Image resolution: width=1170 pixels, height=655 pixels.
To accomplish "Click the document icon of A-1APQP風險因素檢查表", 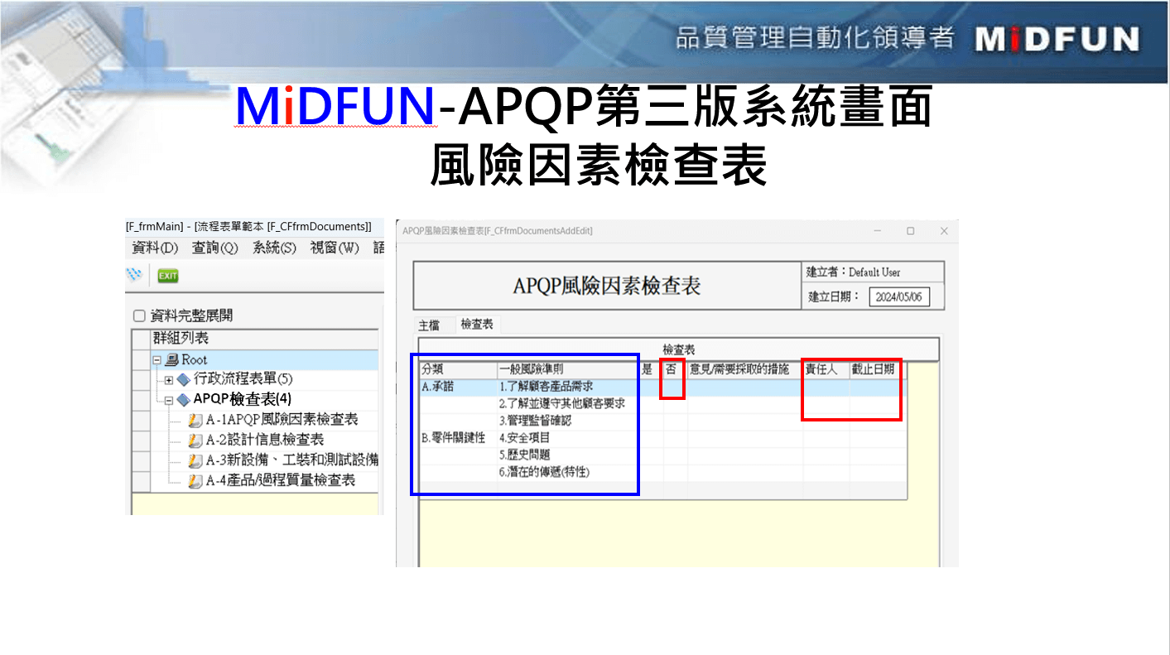I will point(195,420).
